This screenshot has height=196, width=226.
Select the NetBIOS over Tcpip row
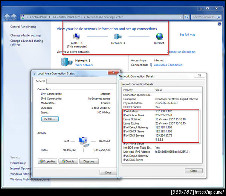[162, 147]
